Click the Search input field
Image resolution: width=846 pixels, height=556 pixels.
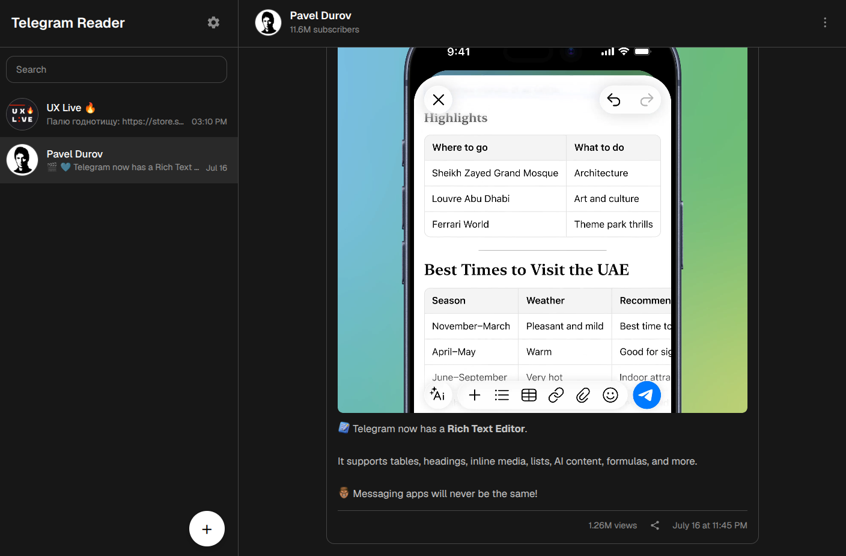[117, 70]
